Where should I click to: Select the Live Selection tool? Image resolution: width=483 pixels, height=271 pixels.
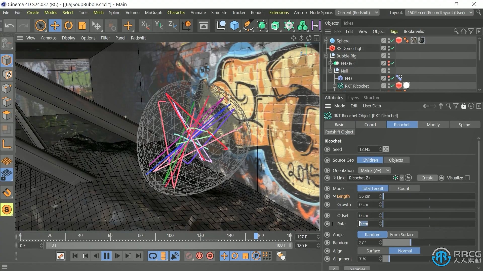pyautogui.click(x=41, y=26)
